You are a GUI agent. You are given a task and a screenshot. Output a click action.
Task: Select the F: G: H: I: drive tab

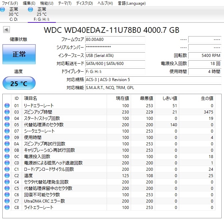click(42, 14)
